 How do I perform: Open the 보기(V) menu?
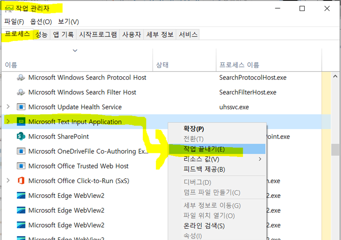68,22
